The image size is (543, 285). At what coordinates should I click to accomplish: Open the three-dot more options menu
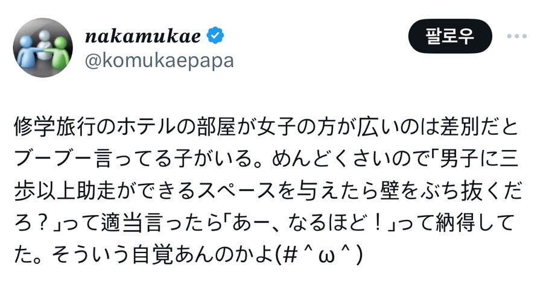[516, 36]
